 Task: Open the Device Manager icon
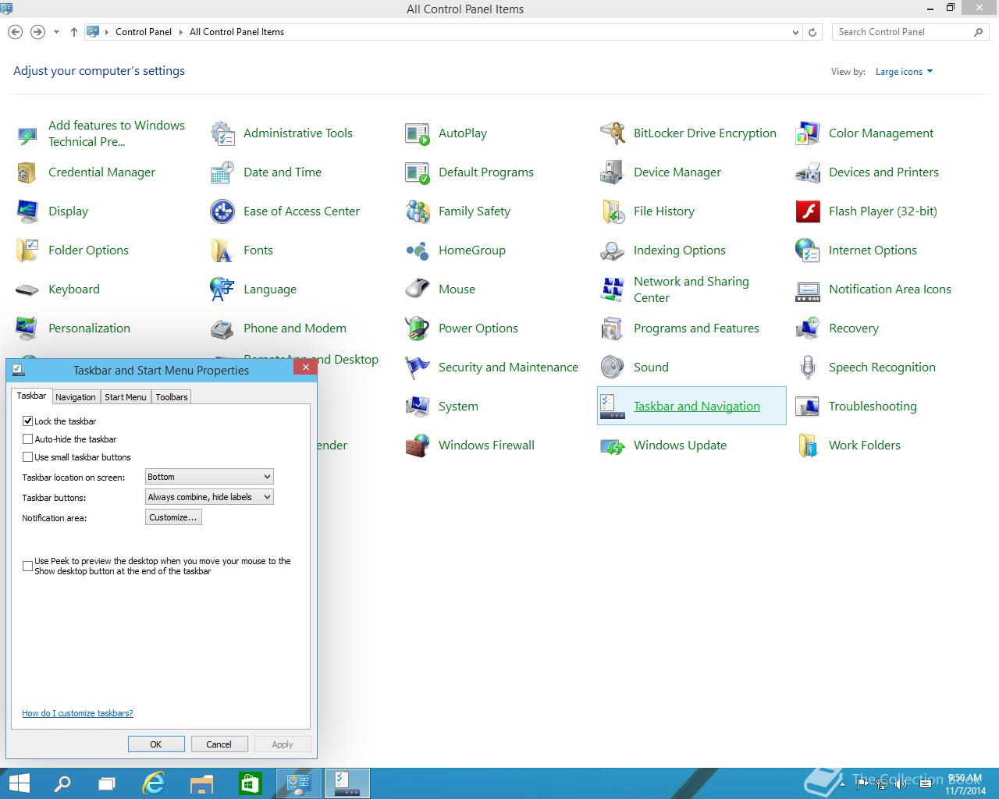pyautogui.click(x=613, y=172)
